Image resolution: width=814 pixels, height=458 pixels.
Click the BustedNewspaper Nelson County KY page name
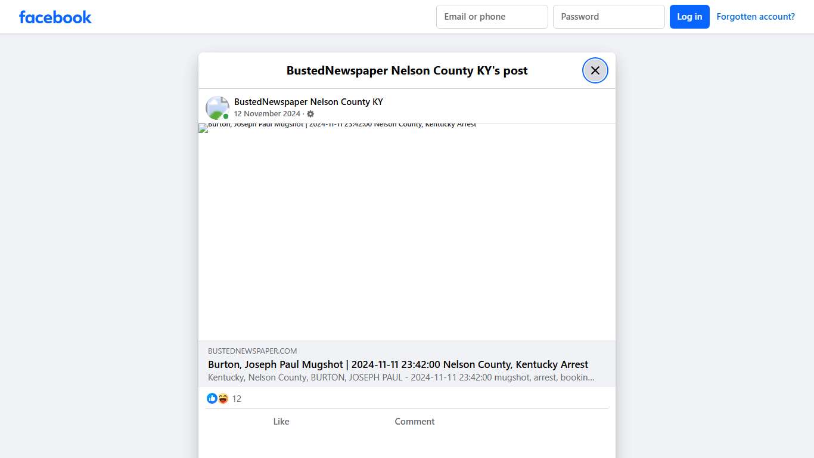click(308, 101)
